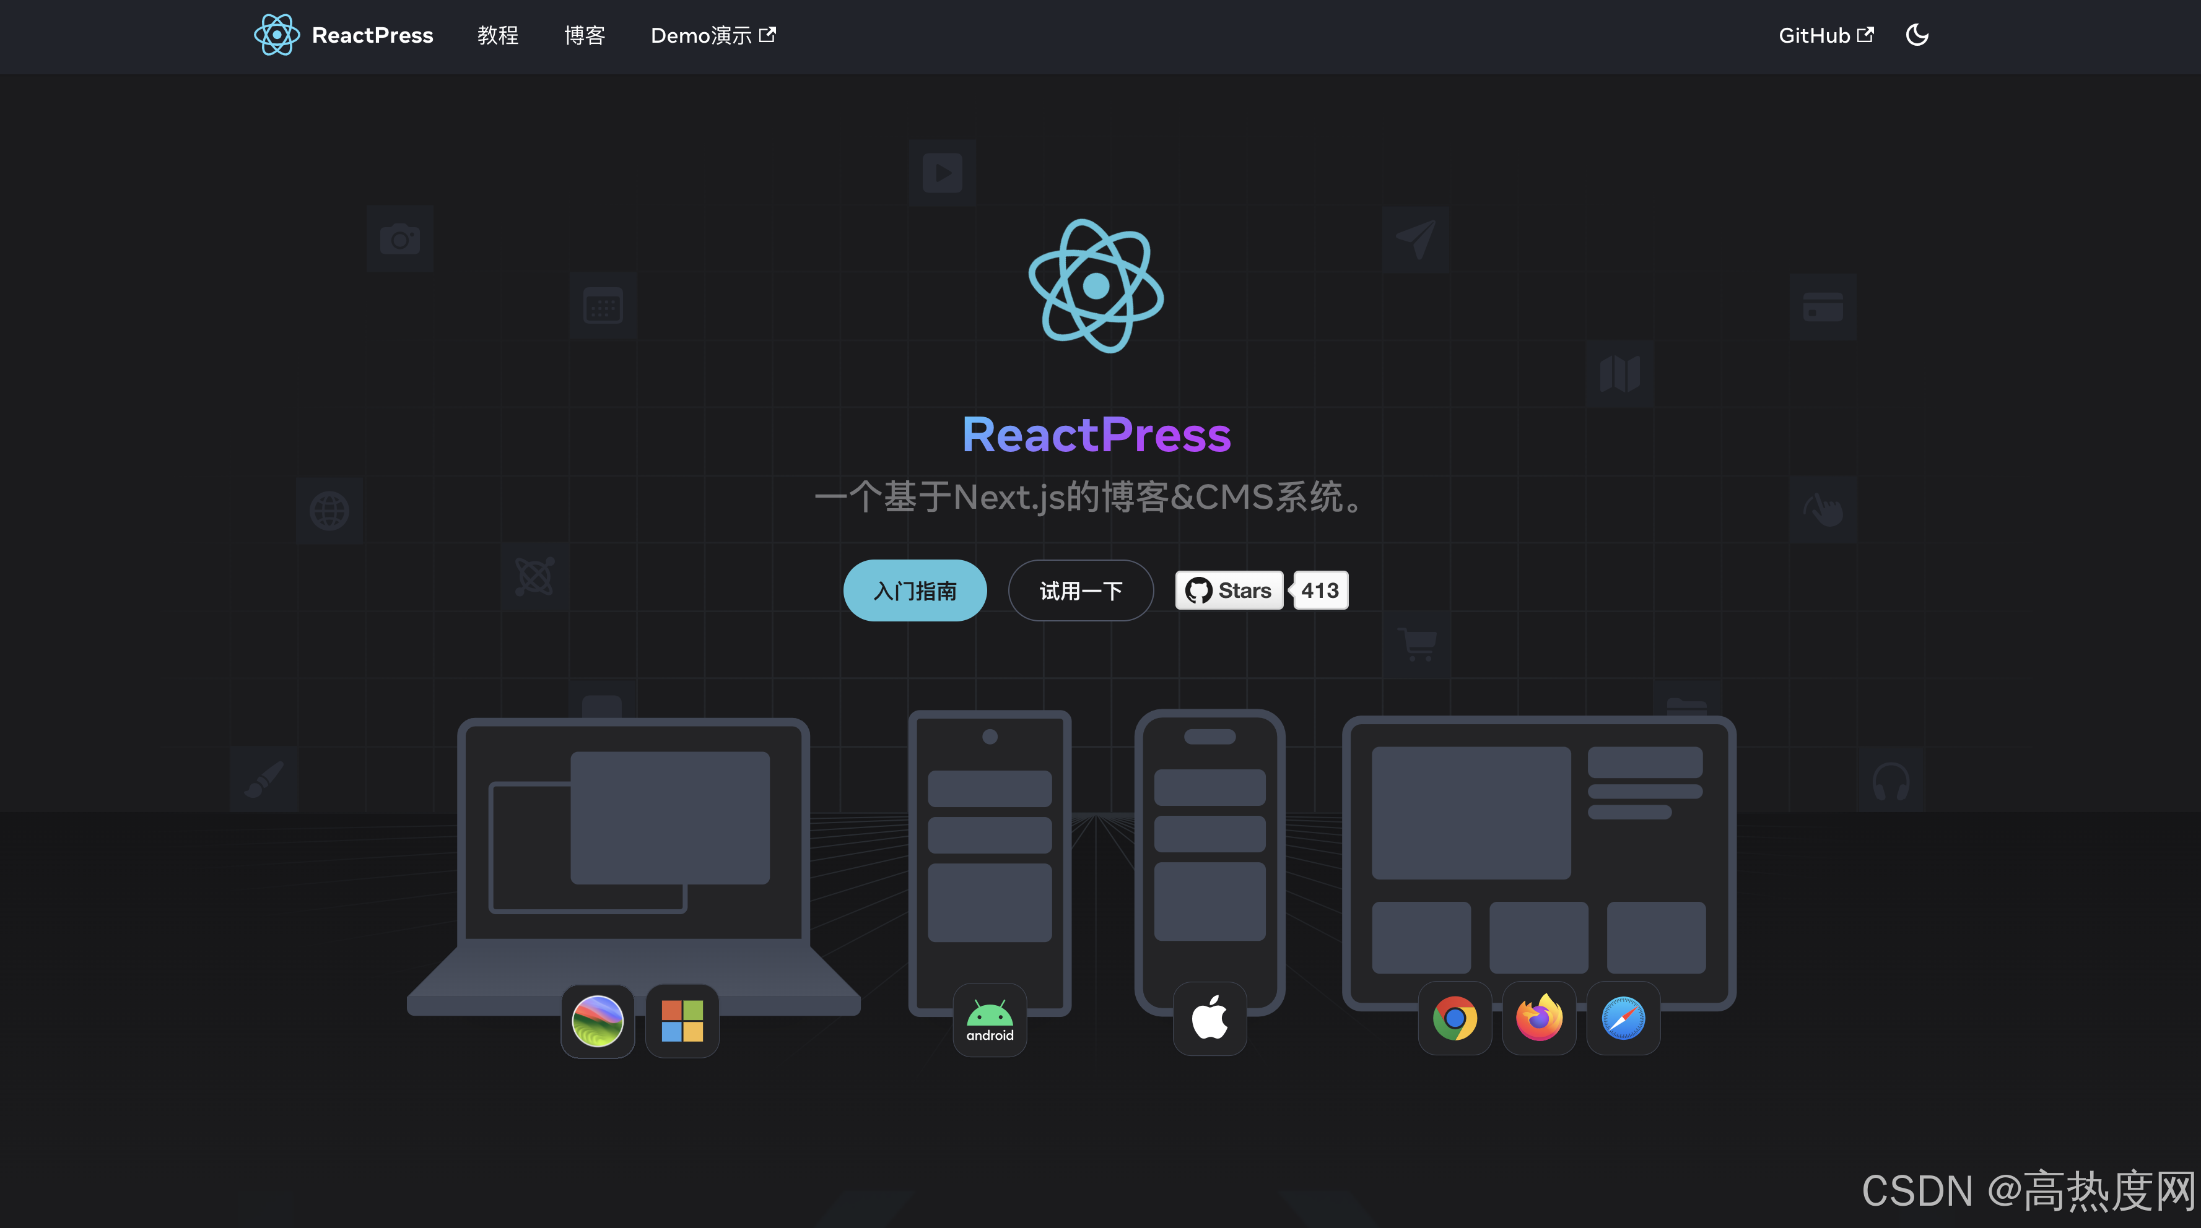Toggle dark mode with the moon icon
The height and width of the screenshot is (1228, 2201).
[1917, 35]
